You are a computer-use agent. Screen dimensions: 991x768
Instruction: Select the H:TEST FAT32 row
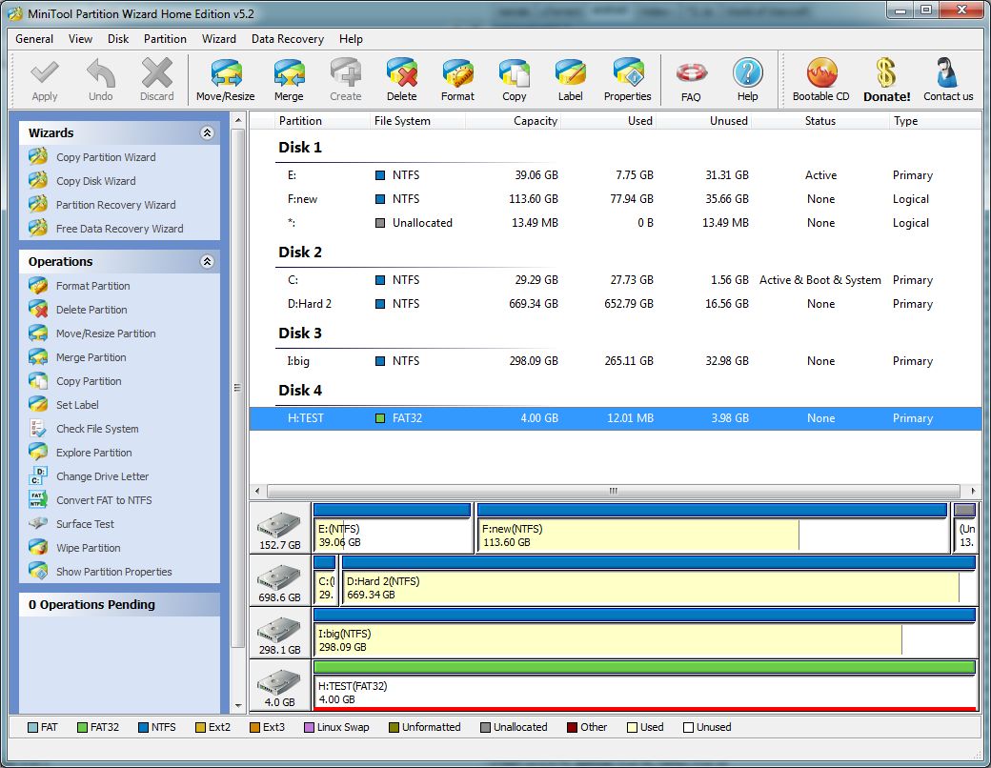pyautogui.click(x=615, y=418)
